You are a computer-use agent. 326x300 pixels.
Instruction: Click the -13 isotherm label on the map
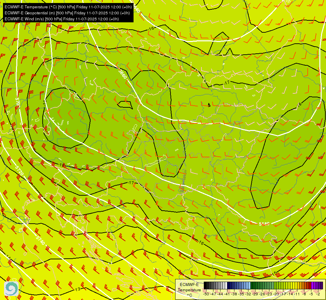[77, 289]
